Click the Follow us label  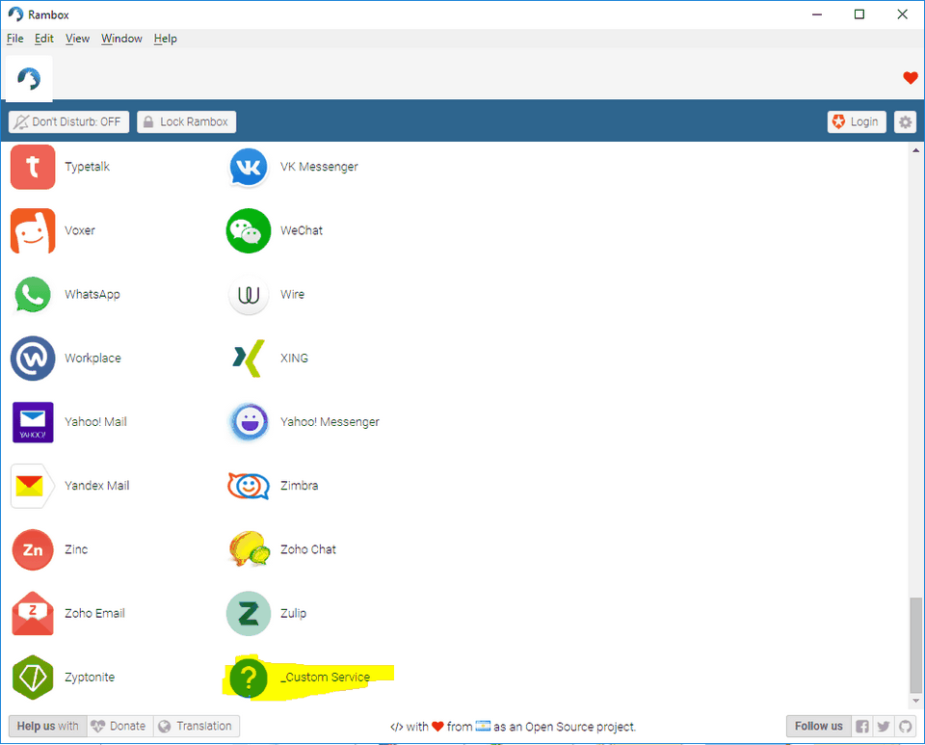(x=819, y=726)
